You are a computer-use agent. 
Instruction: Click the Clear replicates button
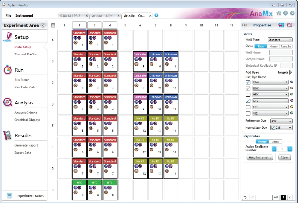284,157
